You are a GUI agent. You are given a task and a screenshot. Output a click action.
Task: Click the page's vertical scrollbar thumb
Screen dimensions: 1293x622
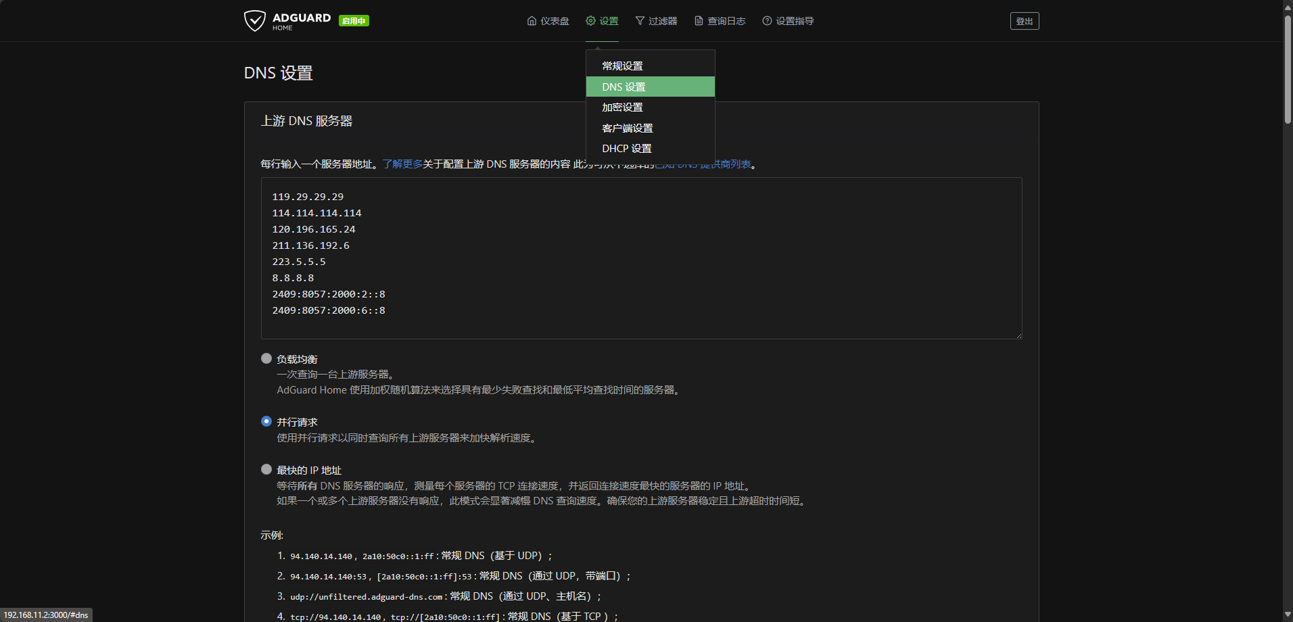coord(1288,68)
